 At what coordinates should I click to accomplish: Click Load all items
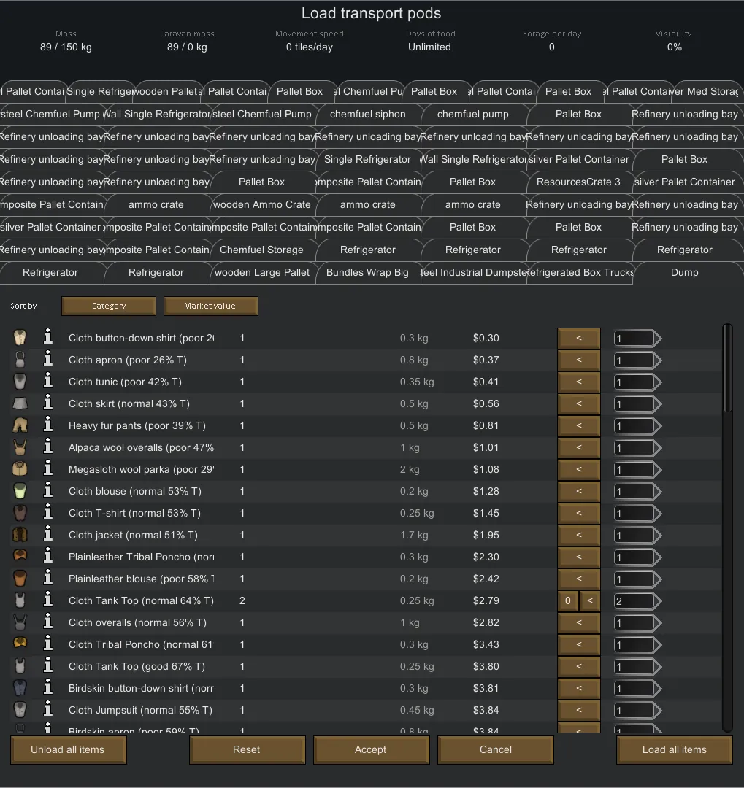click(674, 749)
